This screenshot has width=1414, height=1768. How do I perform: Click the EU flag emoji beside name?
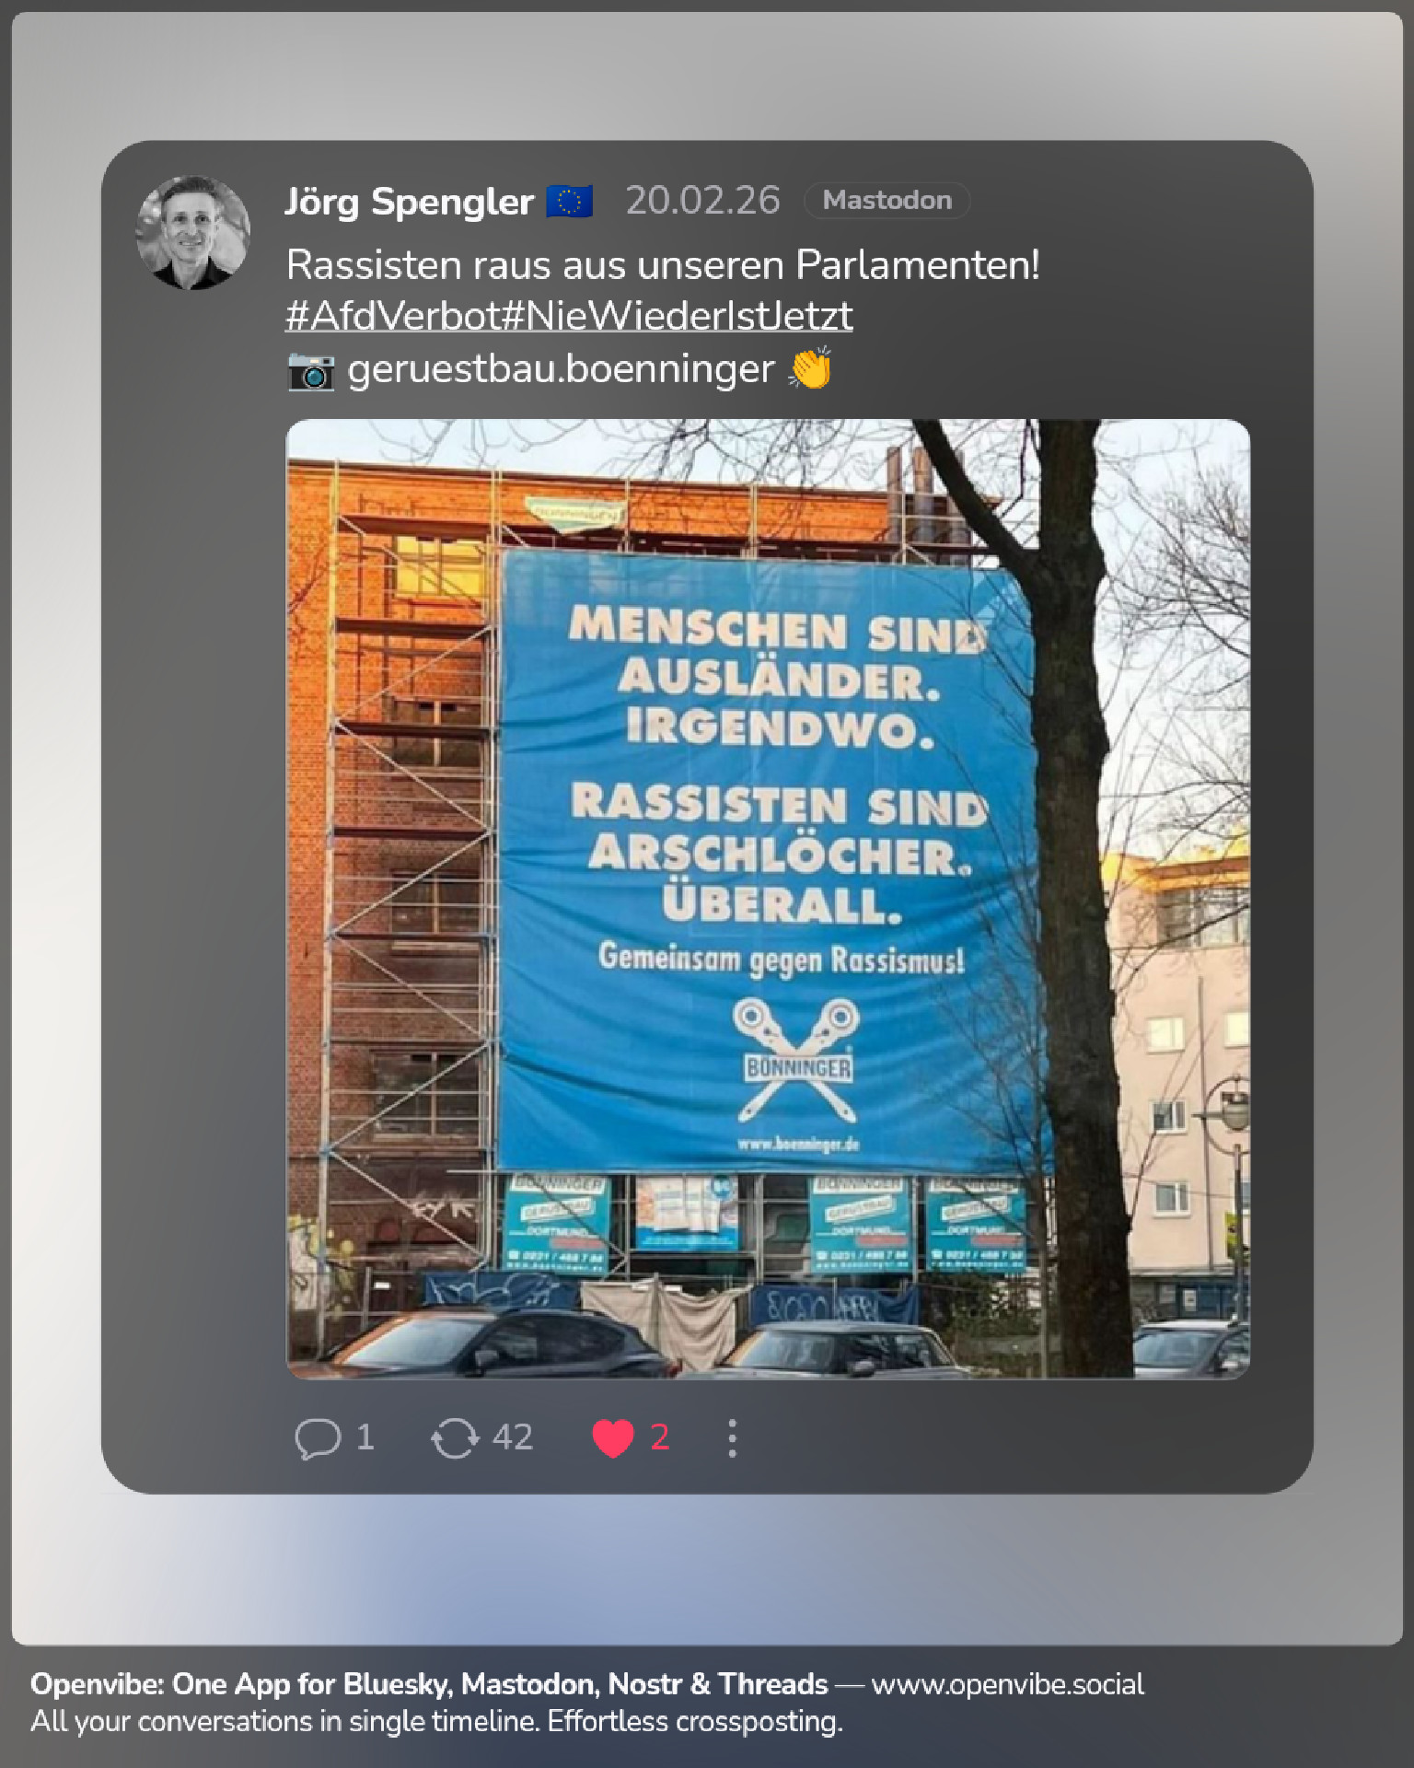tap(570, 201)
